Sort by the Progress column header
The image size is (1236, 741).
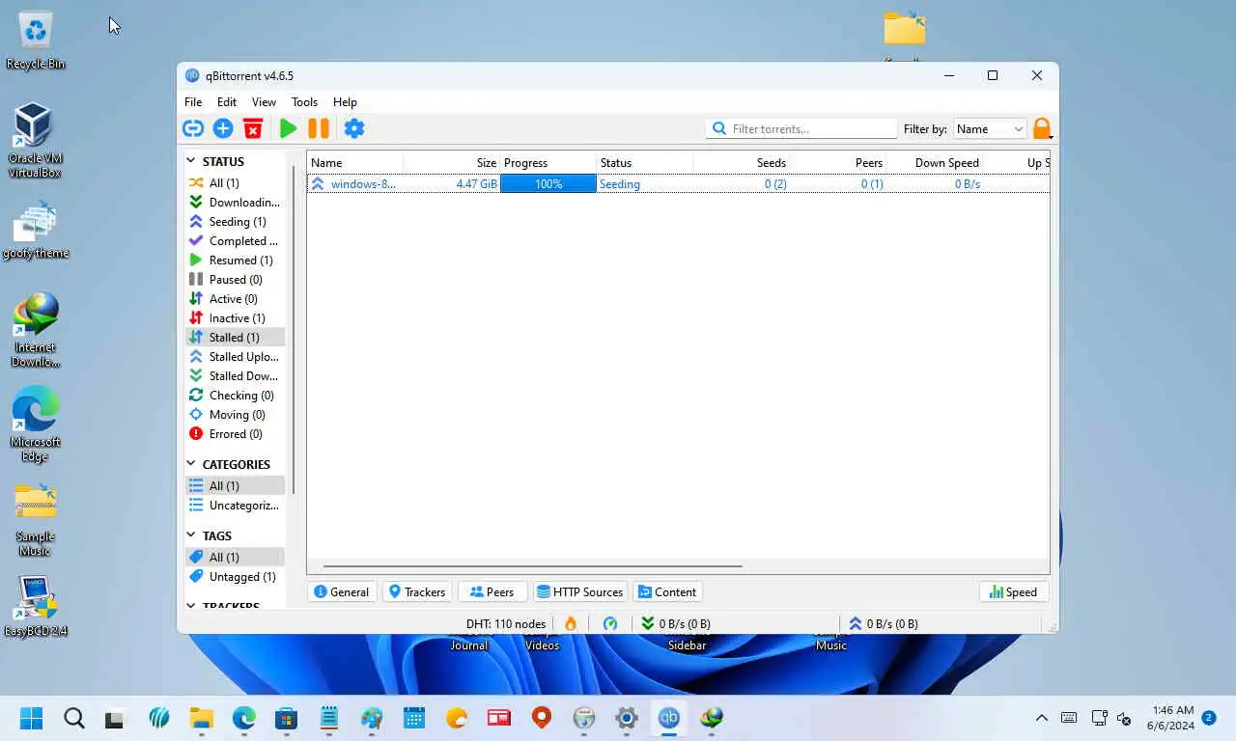548,162
